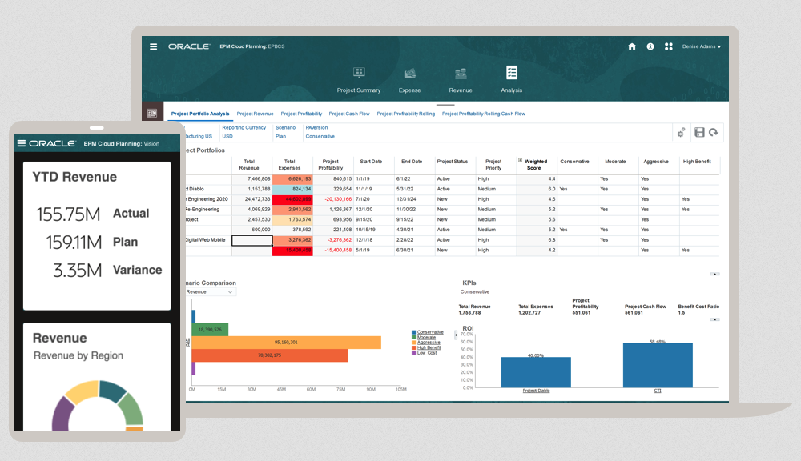
Task: Toggle Conservative series in the legend
Action: pyautogui.click(x=430, y=332)
